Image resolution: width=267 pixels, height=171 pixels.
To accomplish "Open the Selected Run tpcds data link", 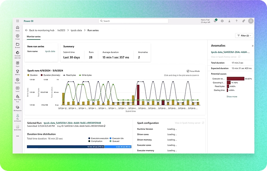I will 72,123.
